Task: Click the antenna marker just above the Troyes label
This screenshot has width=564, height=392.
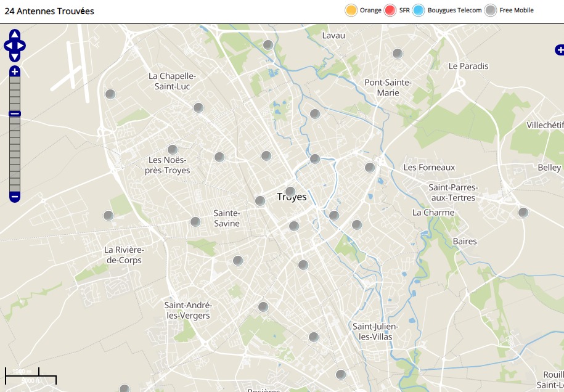Action: click(290, 192)
